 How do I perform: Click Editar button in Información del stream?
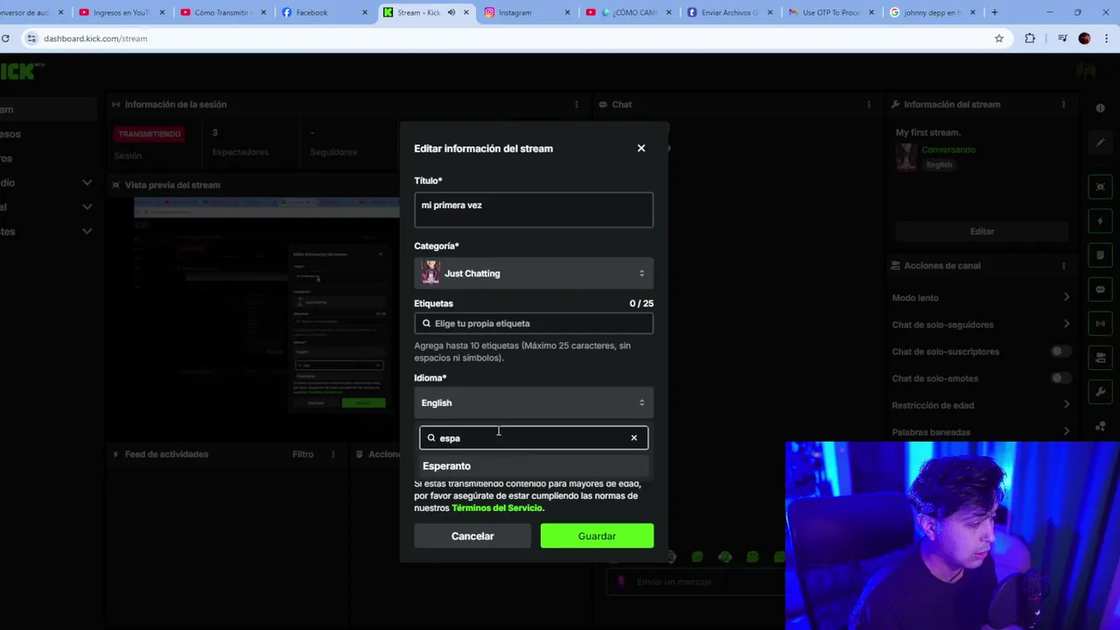[x=982, y=231]
